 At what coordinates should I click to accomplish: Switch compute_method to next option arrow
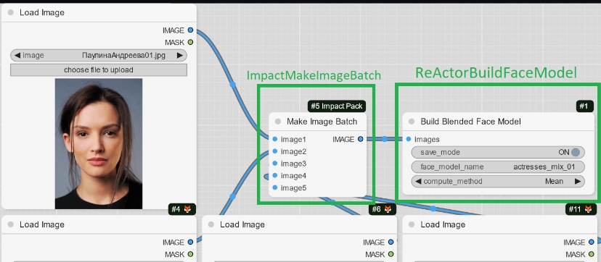(x=578, y=182)
